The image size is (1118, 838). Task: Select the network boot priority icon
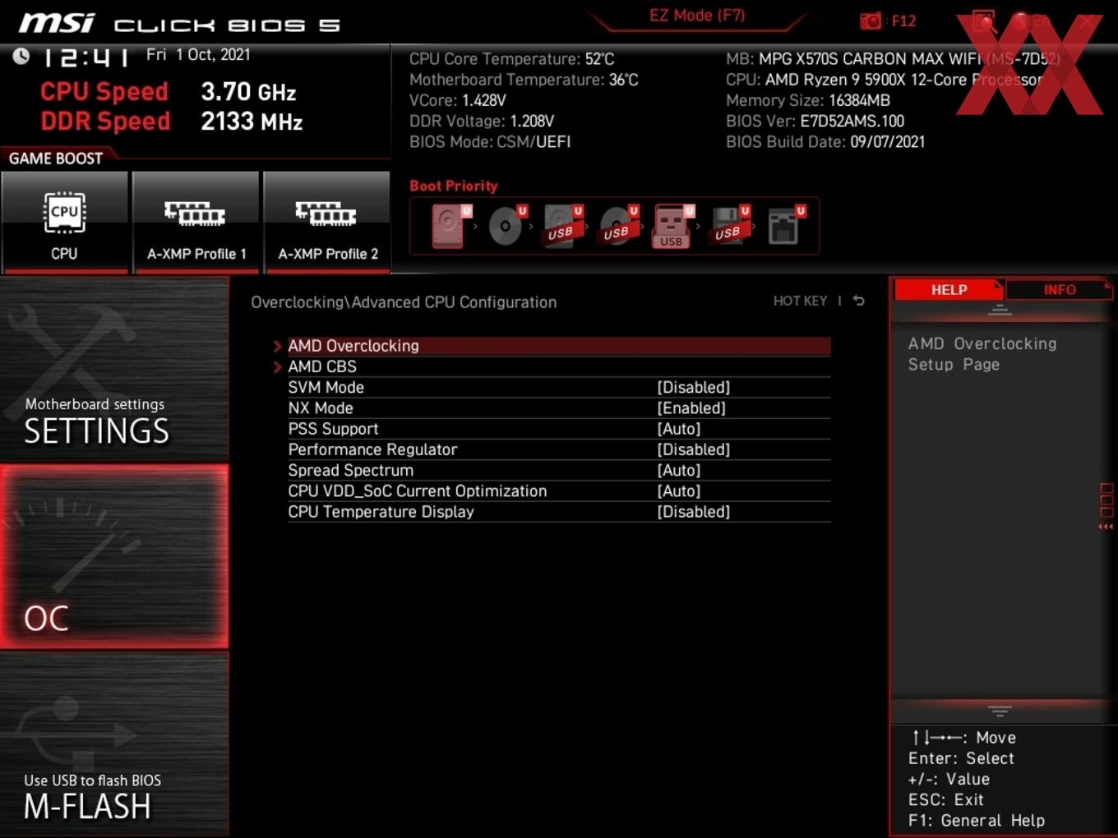click(786, 226)
